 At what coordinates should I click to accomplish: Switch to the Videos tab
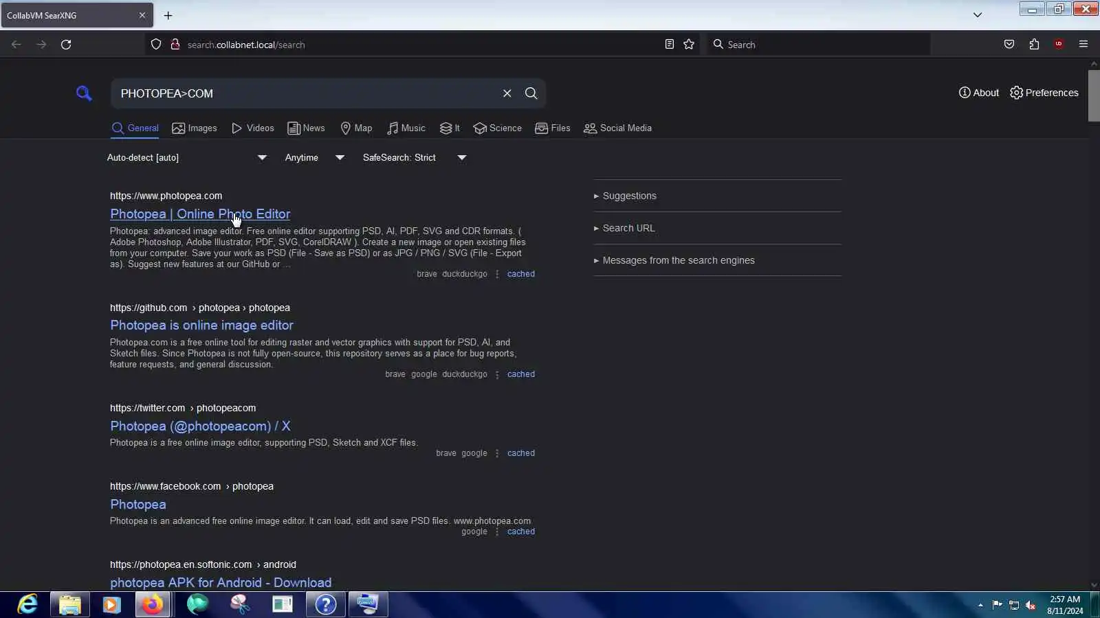[x=253, y=128]
